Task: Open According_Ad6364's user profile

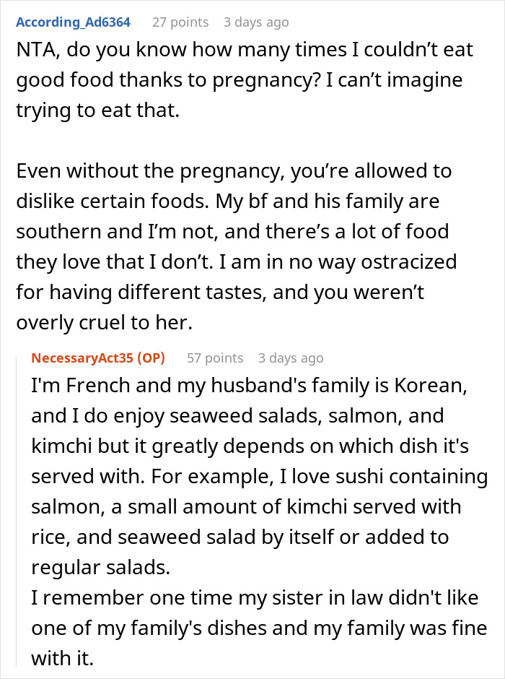Action: pos(73,22)
